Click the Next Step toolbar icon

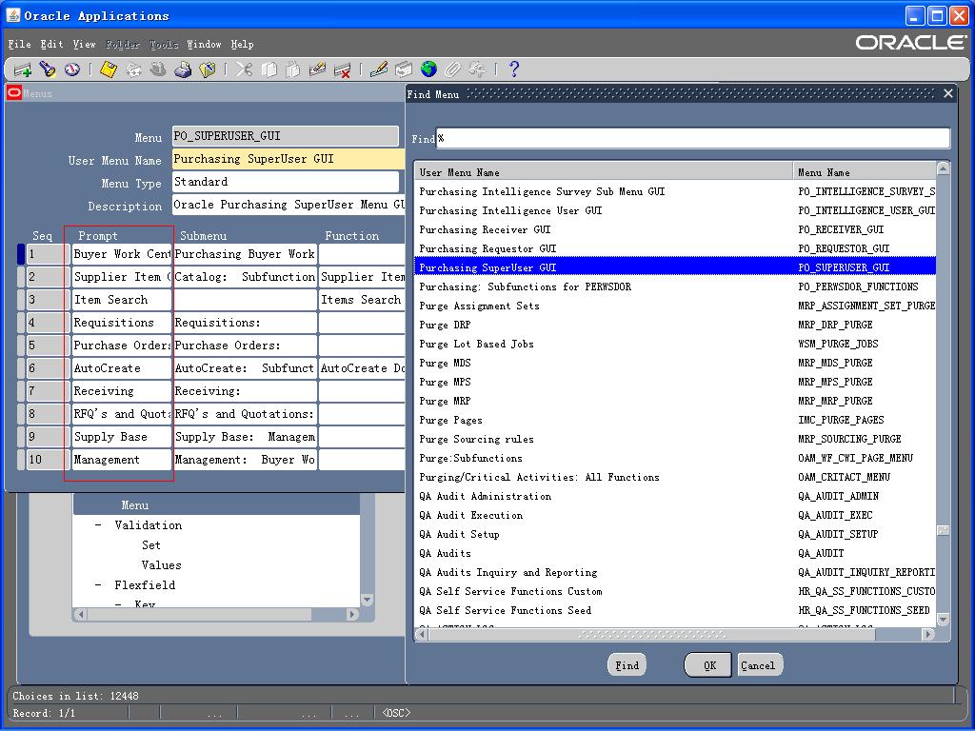133,69
